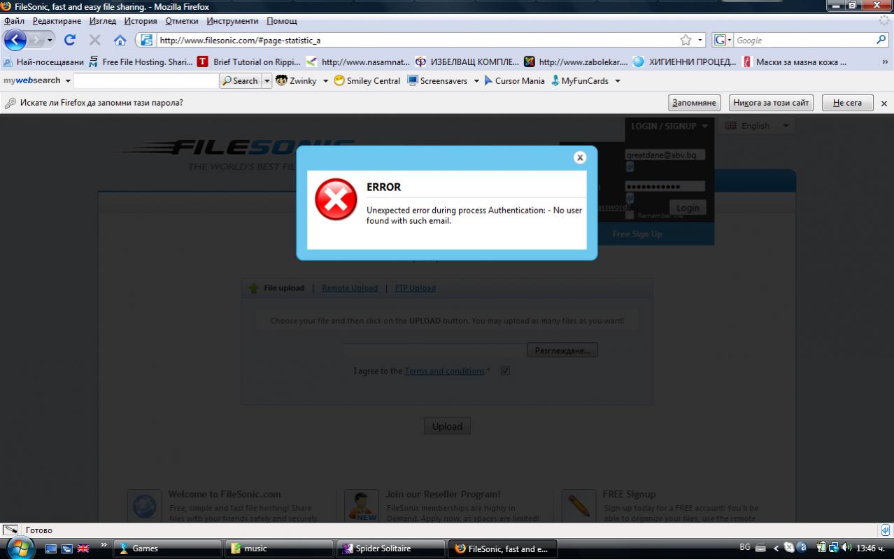
Task: Click the Upload button
Action: (x=447, y=426)
